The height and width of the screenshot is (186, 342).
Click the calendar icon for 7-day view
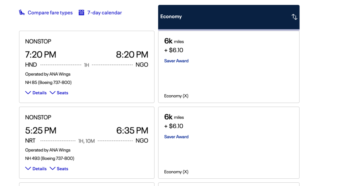pos(81,12)
